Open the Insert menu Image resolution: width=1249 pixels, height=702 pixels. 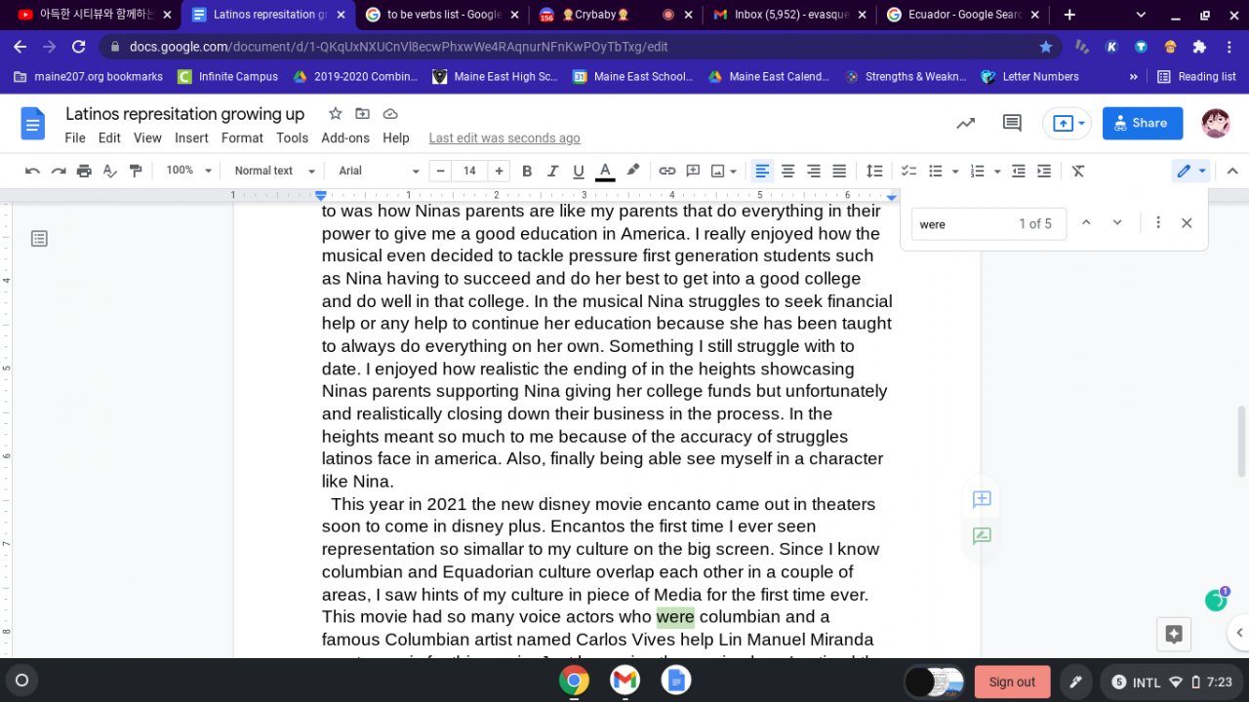191,138
